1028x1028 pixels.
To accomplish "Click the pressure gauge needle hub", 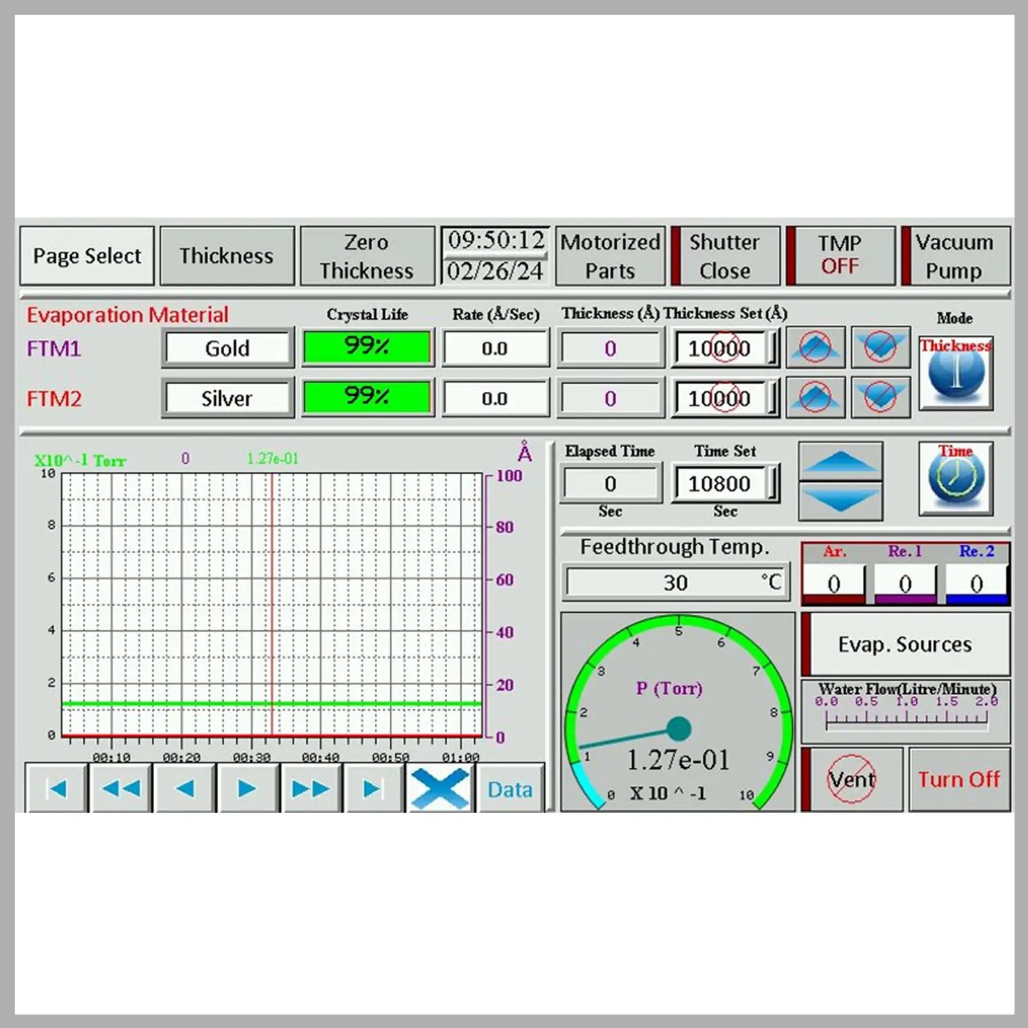I will [x=678, y=729].
